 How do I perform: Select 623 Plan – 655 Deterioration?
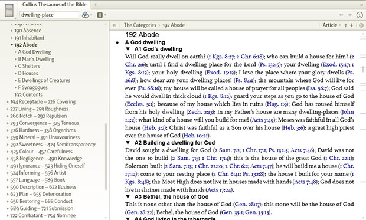coord(41,194)
